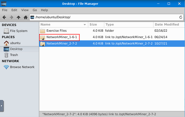Click the NetworkMiner_2-7-2 folder link icon
185x117 pixels.
click(43, 44)
